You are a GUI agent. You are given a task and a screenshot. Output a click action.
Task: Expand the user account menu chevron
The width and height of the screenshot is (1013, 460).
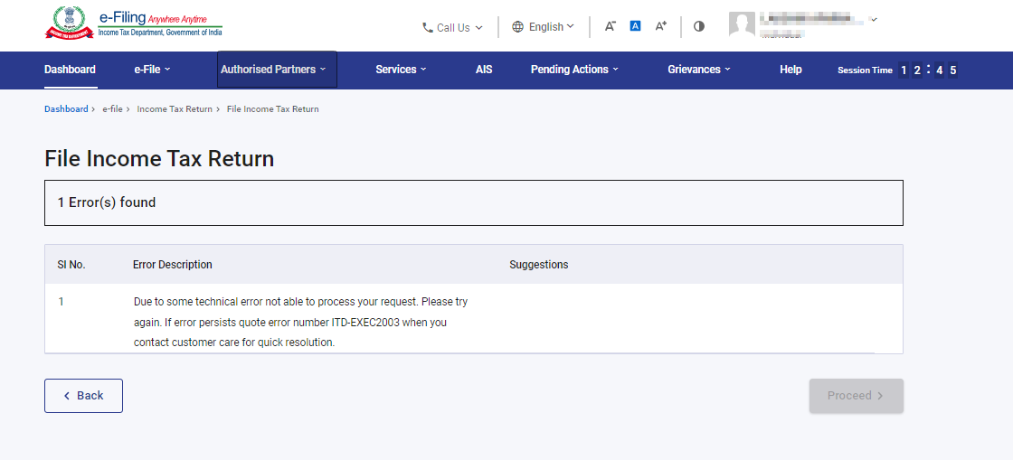point(874,20)
